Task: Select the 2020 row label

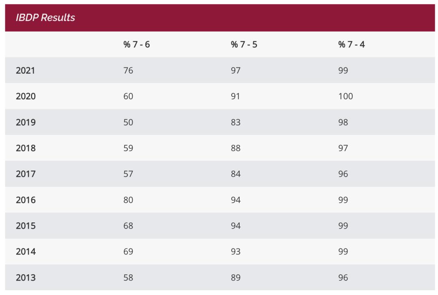Action: [x=26, y=96]
